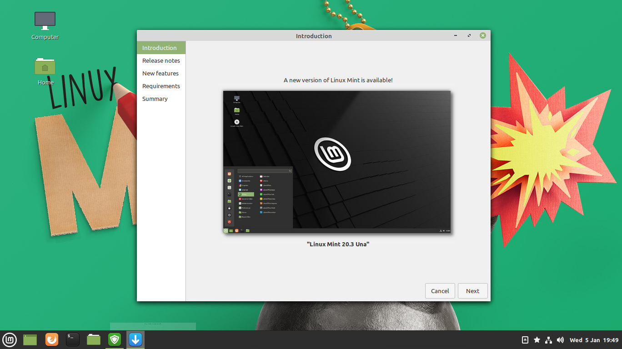Select the Introduction sidebar page
The image size is (622, 349).
(x=161, y=48)
